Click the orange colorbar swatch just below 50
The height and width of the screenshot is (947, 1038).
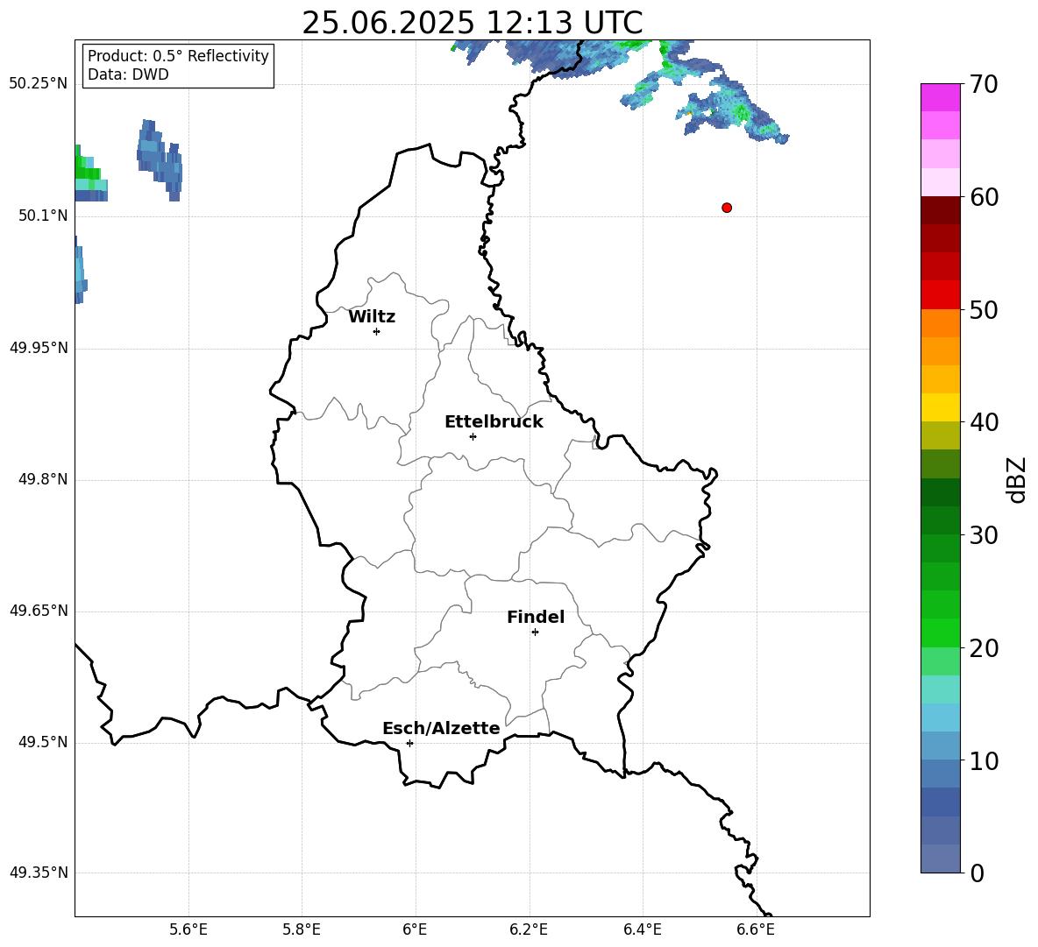[x=941, y=322]
